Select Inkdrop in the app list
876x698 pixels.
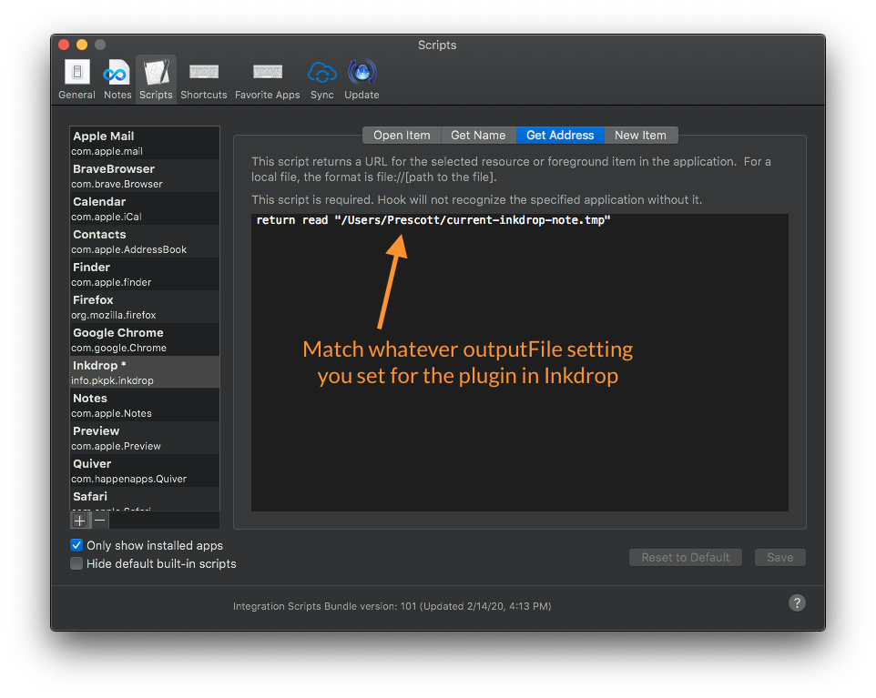tap(145, 372)
